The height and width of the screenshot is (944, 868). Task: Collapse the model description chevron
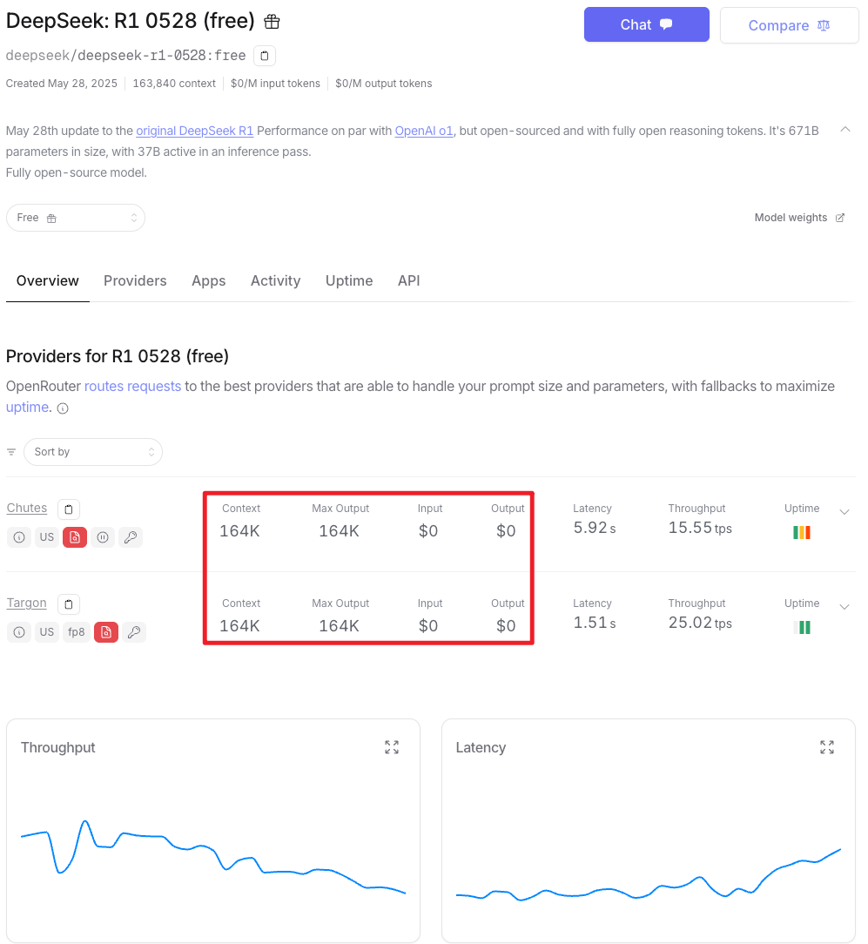tap(845, 130)
